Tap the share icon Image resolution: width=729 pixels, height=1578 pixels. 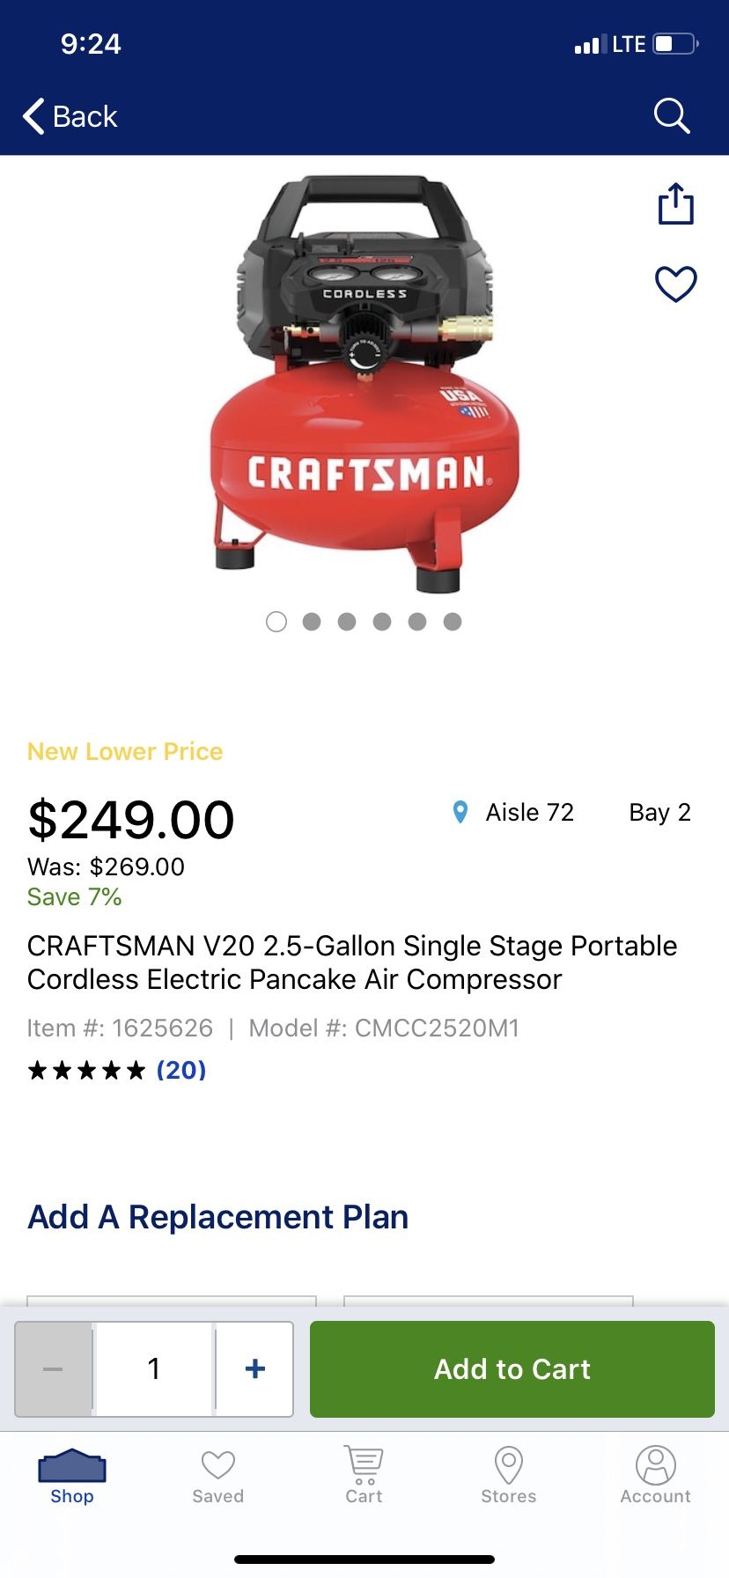(676, 204)
